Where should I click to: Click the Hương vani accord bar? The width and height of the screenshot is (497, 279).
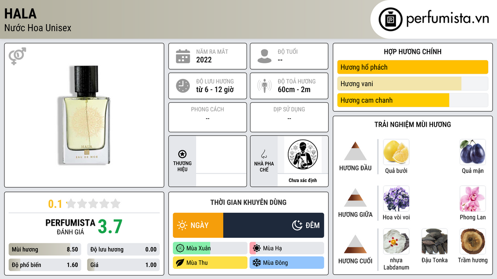tap(413, 84)
